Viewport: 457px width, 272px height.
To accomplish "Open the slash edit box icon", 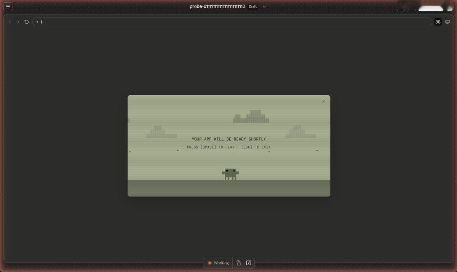I will [x=249, y=263].
